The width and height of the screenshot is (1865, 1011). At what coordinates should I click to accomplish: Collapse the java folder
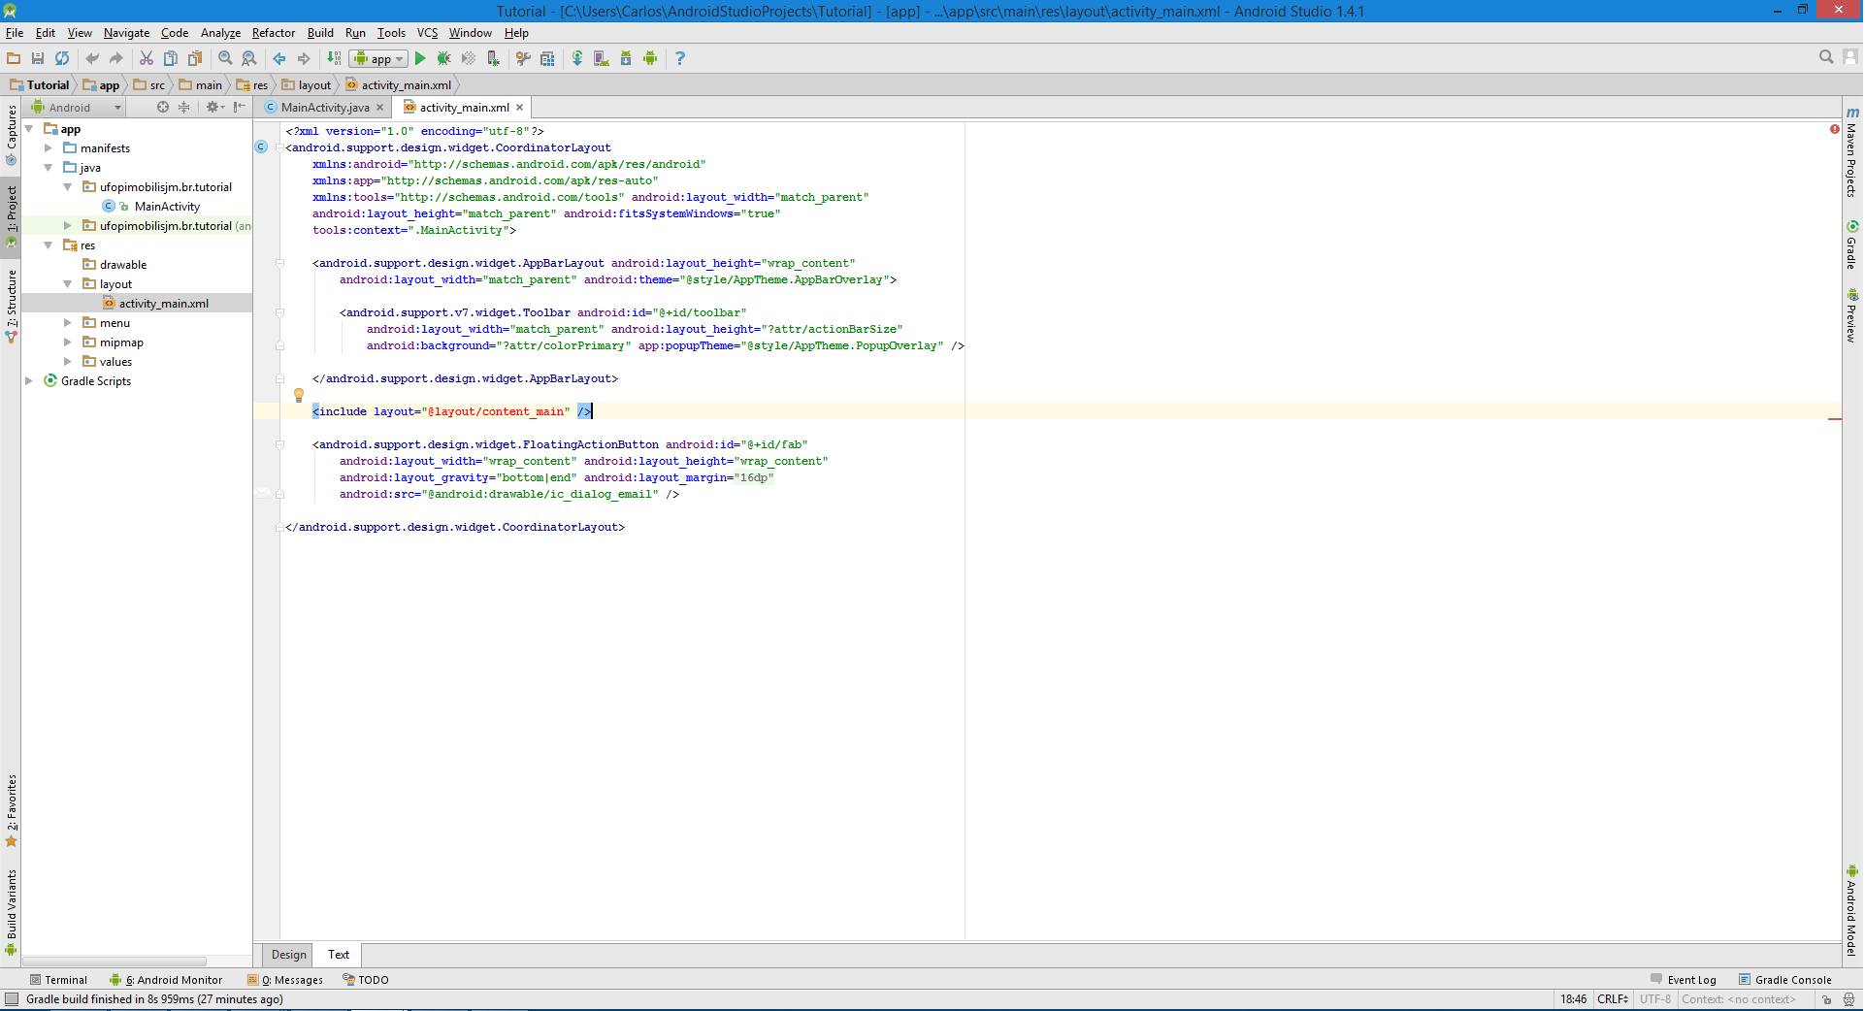pos(49,168)
